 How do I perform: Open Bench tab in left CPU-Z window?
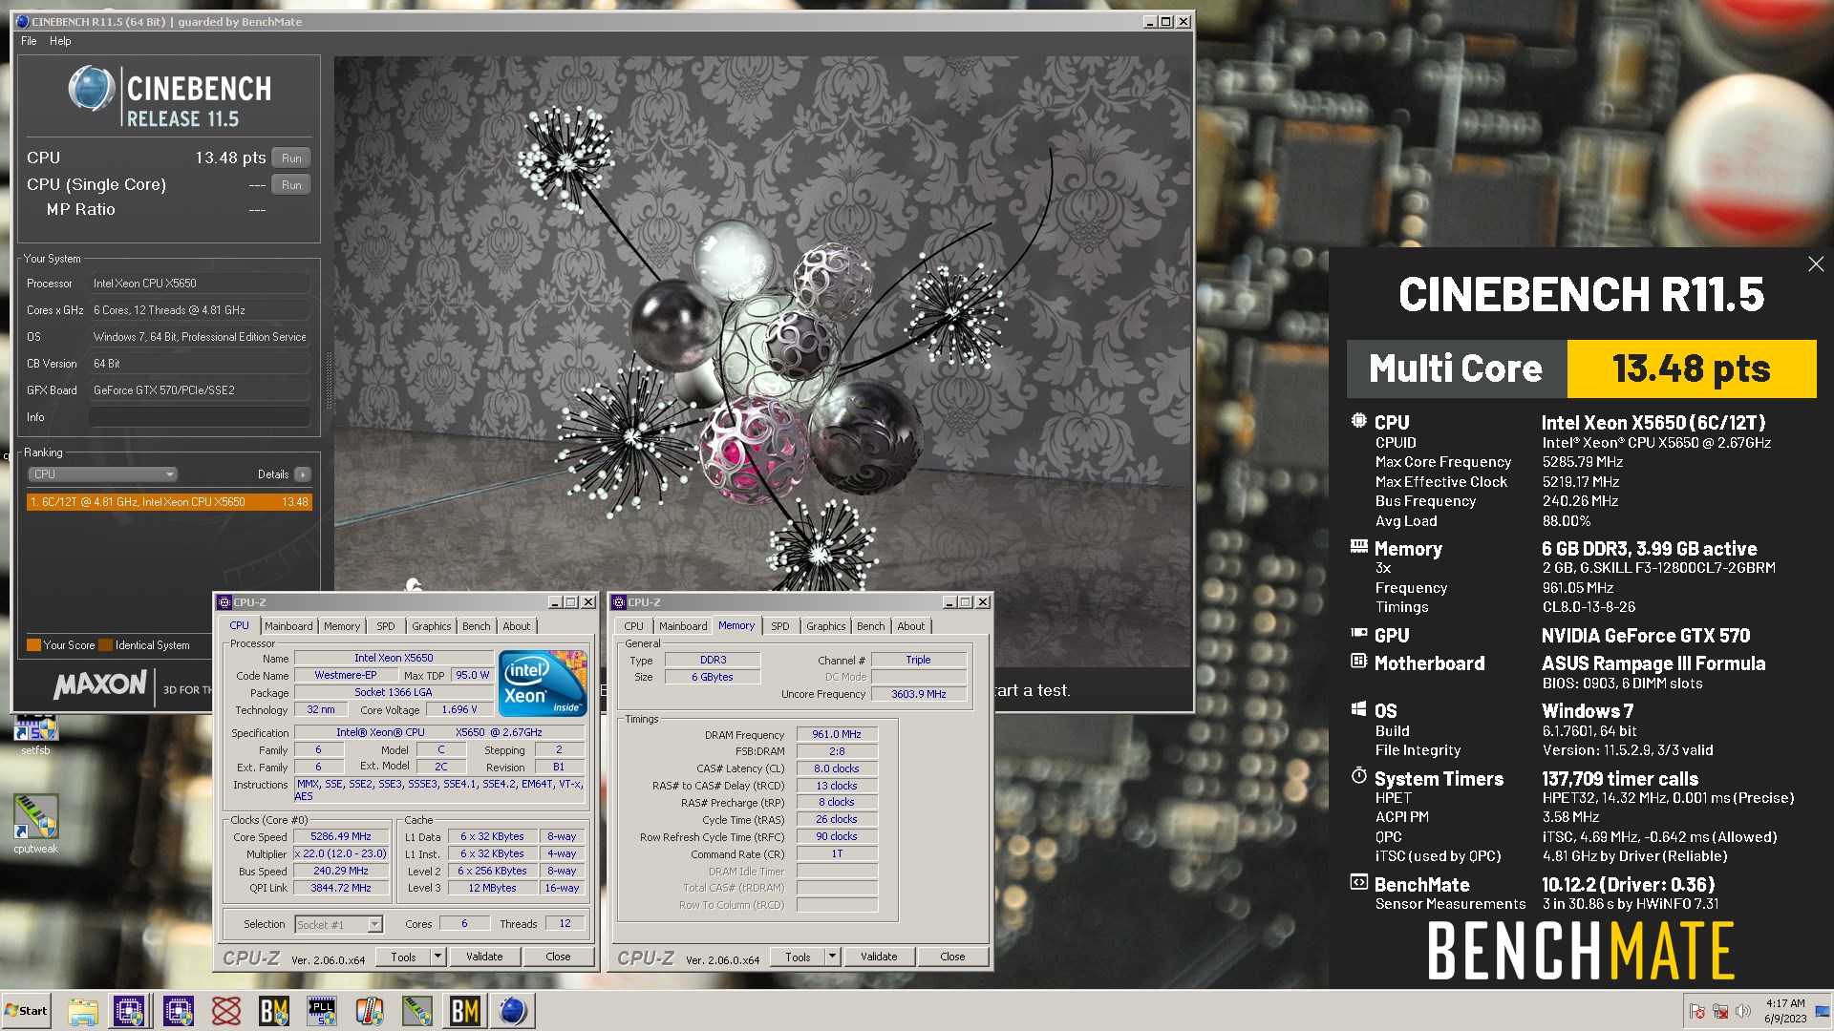pos(477,626)
